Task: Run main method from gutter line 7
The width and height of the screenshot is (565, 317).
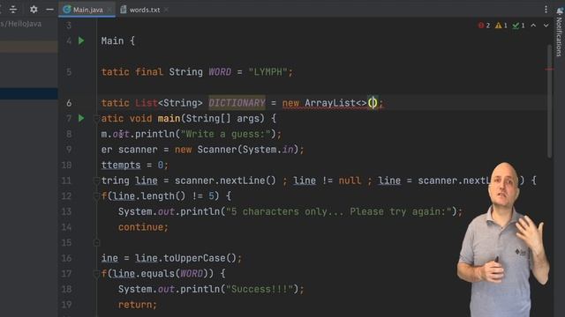Action: (81, 118)
